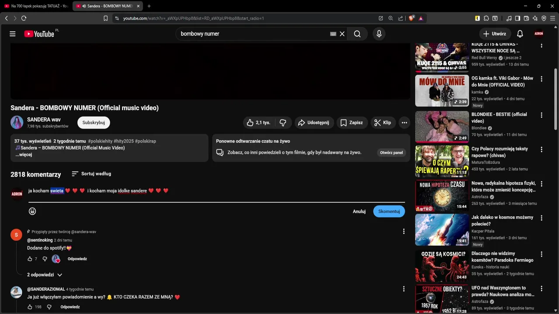Open Brave Rewards triangle icon
The image size is (559, 314).
(x=421, y=18)
